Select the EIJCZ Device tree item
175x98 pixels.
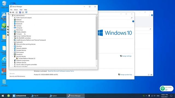pos(20,22)
